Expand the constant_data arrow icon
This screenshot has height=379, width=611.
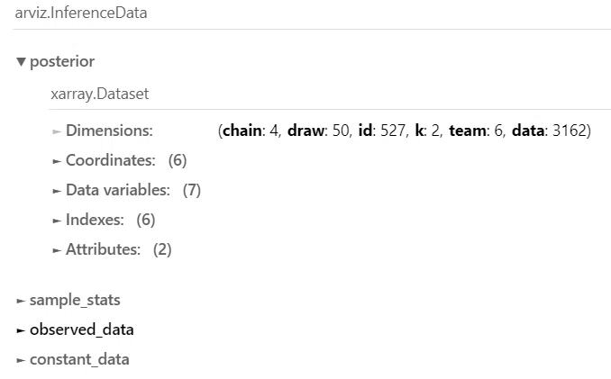(21, 360)
